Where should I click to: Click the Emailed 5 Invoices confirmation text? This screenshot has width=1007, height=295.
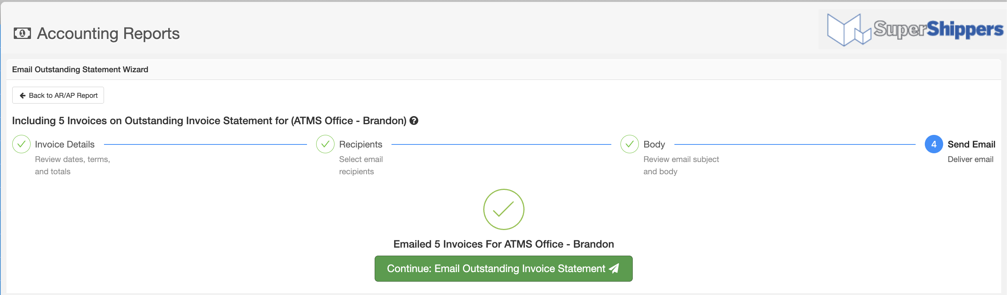coord(503,244)
